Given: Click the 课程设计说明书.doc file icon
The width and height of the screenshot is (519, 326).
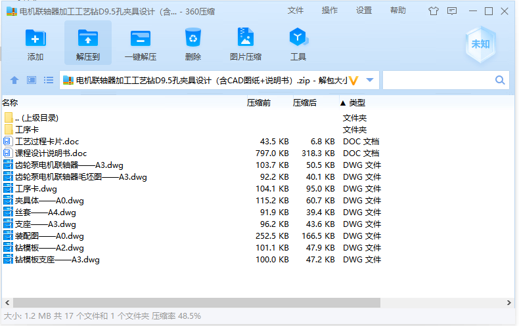Looking at the screenshot, I should pos(8,153).
